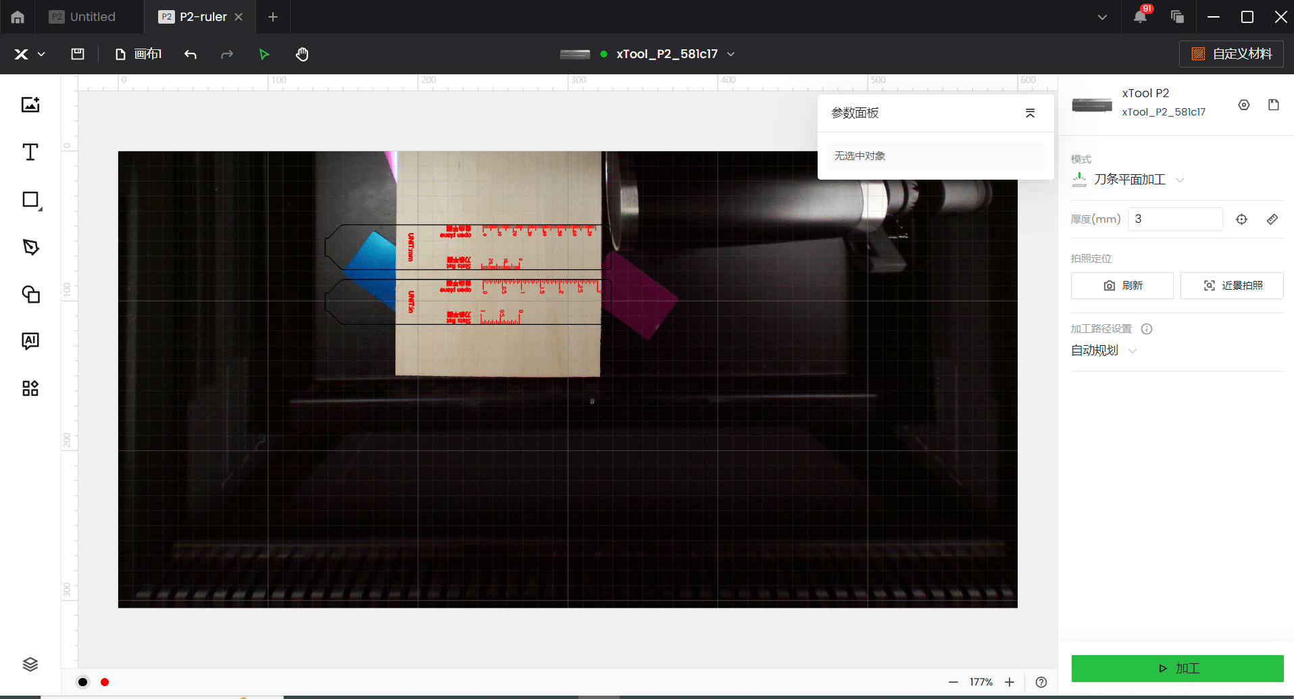This screenshot has width=1294, height=699.
Task: Select the Pen vector tool
Action: pos(30,247)
